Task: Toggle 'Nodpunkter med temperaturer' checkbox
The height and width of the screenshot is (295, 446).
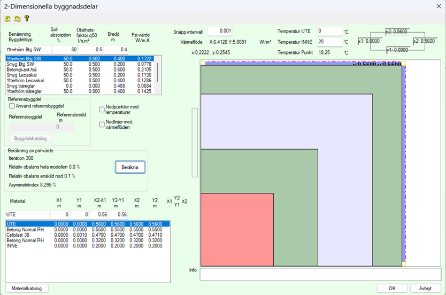Action: click(102, 110)
